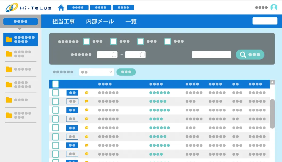This screenshot has width=282, height=162.
Task: Click the blue button atop the sidebar
Action: coord(20,21)
